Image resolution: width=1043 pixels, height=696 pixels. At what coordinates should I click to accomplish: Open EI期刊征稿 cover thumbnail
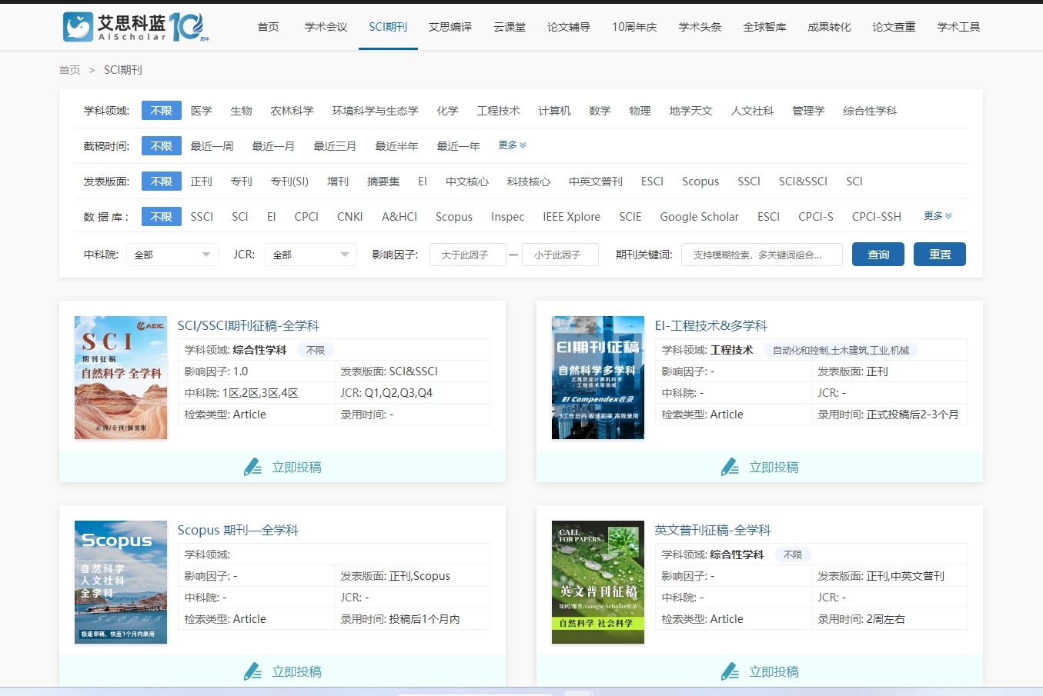coord(598,378)
